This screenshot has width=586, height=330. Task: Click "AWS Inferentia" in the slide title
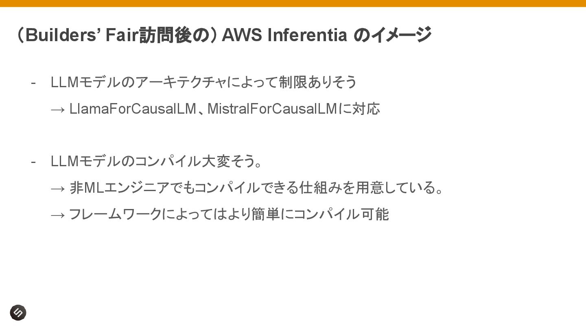(x=284, y=35)
